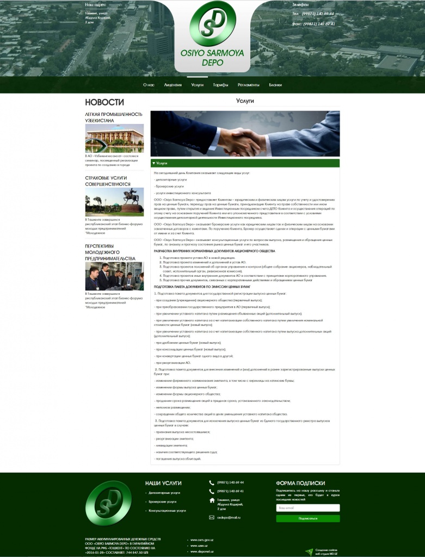
Task: Select the Тарифы navigation item
Action: point(220,85)
